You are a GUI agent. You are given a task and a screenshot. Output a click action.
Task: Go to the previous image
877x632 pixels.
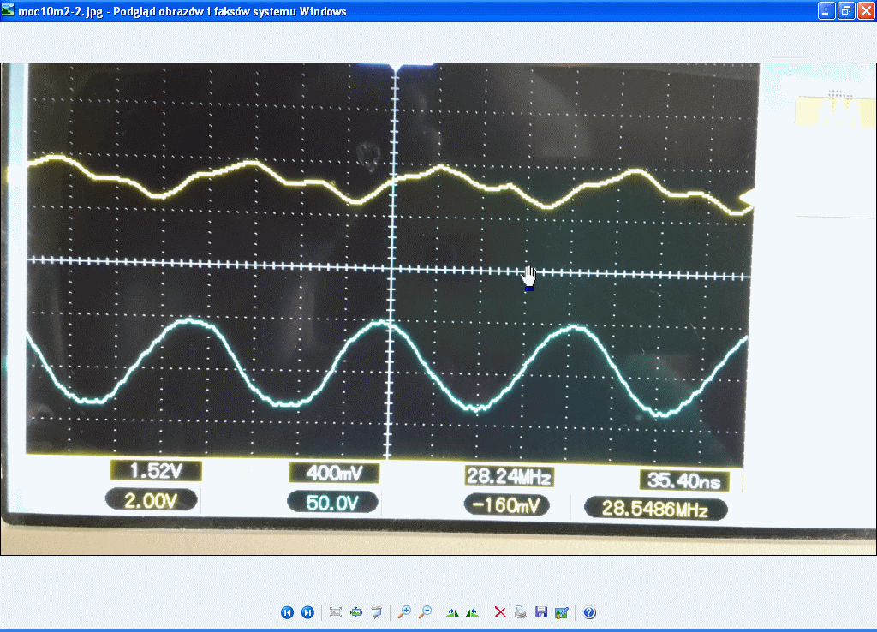pyautogui.click(x=287, y=612)
